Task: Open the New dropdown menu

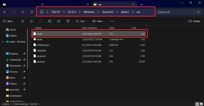Action: (x=9, y=21)
